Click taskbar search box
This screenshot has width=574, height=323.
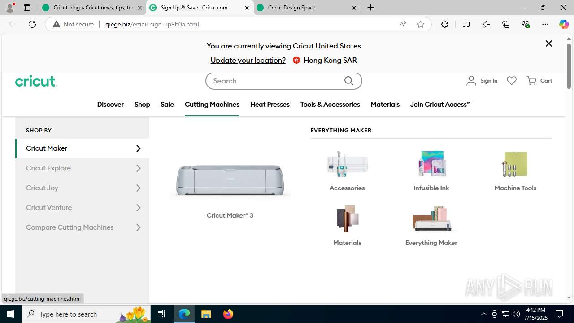click(87, 314)
